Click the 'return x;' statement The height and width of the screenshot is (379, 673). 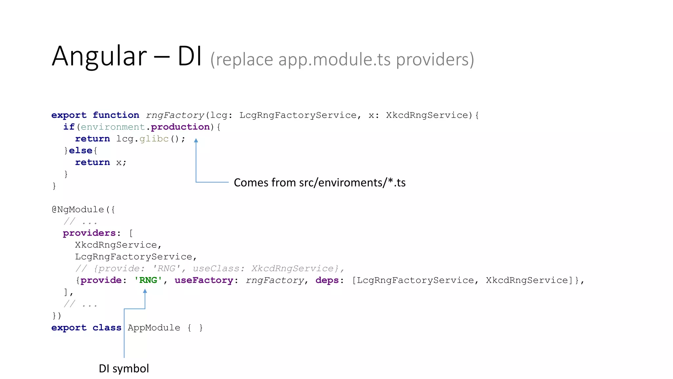click(100, 163)
